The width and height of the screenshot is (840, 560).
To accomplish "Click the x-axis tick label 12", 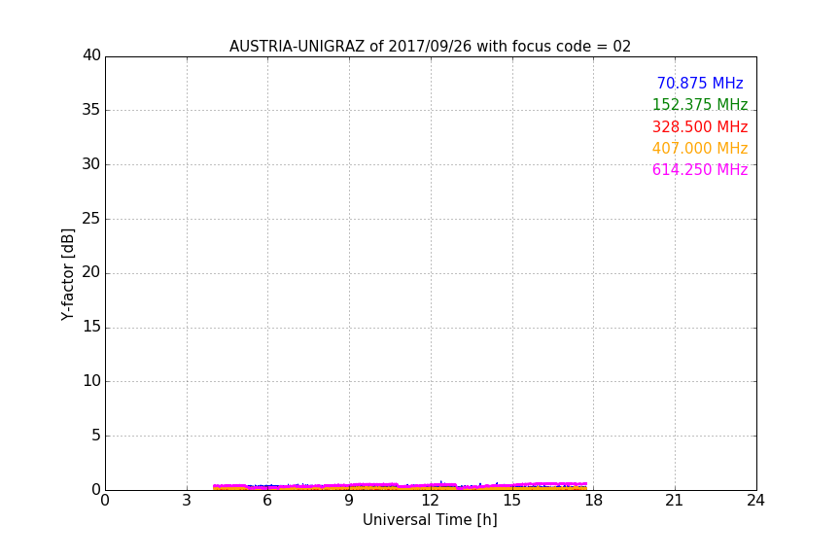I will click(x=431, y=501).
